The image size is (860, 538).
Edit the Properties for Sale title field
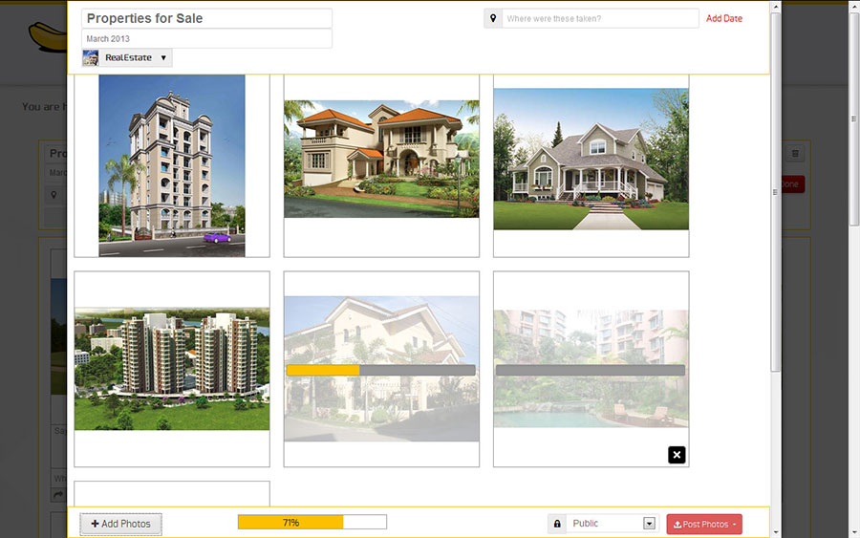pyautogui.click(x=206, y=18)
